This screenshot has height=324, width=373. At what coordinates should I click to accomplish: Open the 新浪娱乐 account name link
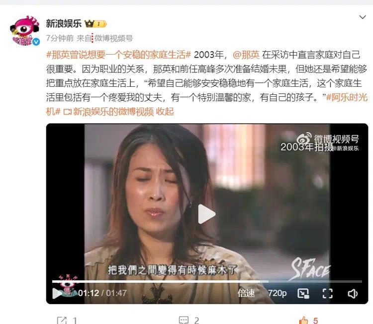coord(64,23)
